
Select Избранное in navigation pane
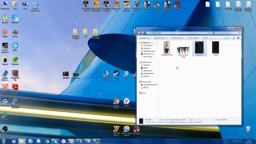click(146, 43)
